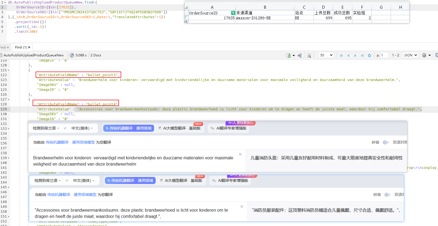Viewport: 438px width, 226px height.
Task: Collapse the JSON block at line 151
Action: point(9,217)
